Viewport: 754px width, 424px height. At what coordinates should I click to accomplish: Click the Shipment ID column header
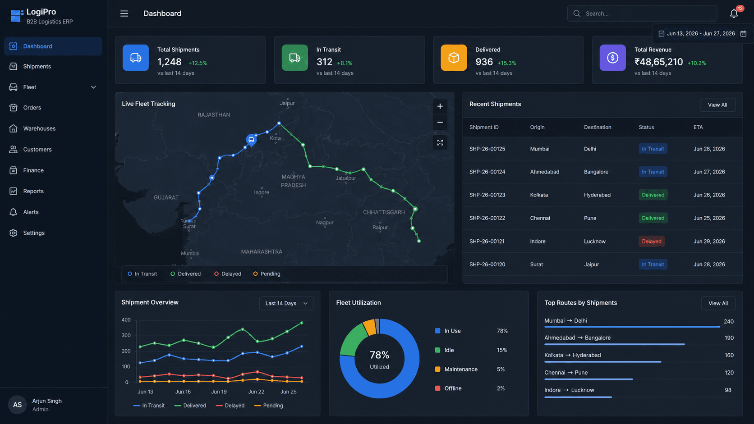pyautogui.click(x=484, y=128)
